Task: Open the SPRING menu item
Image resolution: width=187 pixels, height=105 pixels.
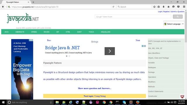Action: [34, 32]
